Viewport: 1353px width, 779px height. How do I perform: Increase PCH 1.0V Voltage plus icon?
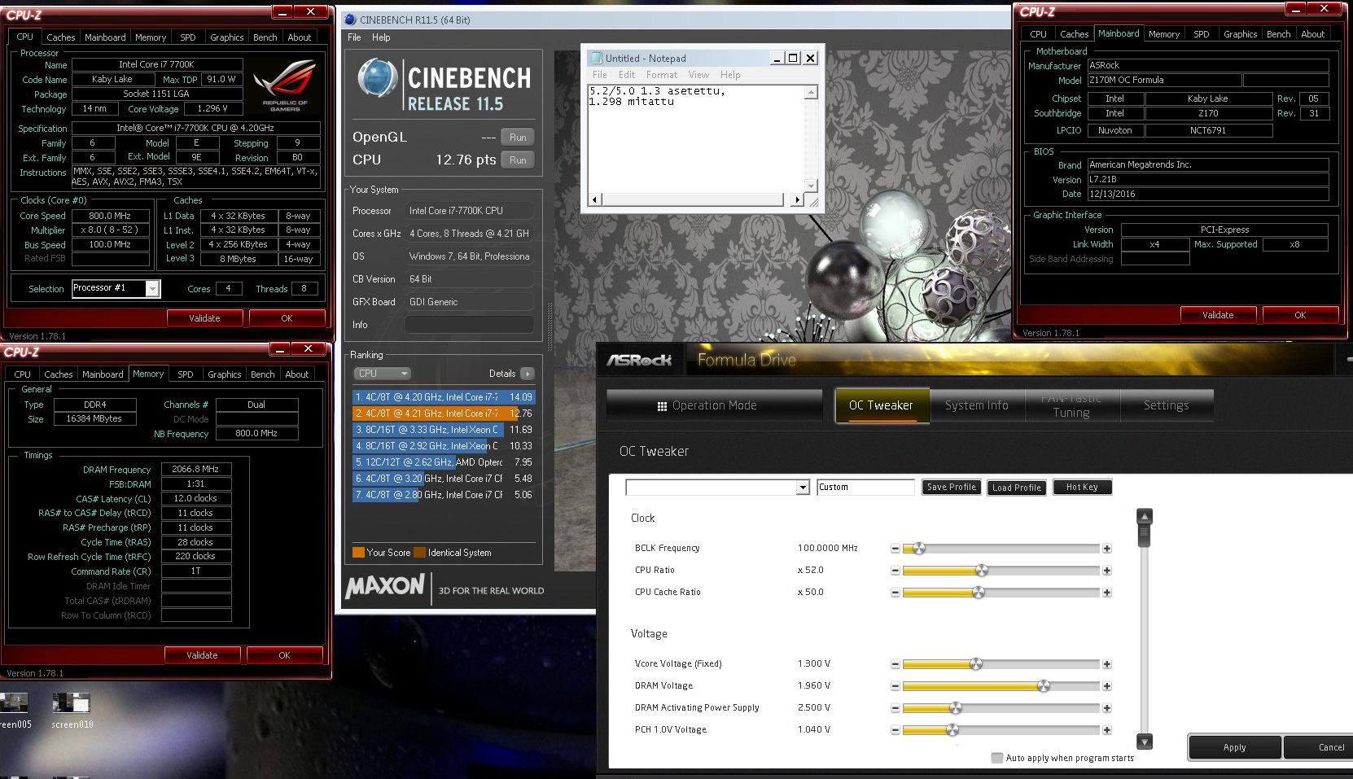(x=1107, y=730)
